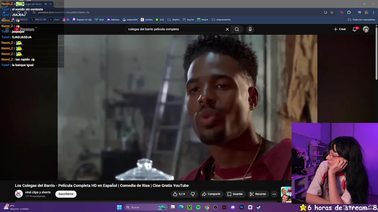Open Windows Start menu
The width and height of the screenshot is (378, 212).
[119, 207]
